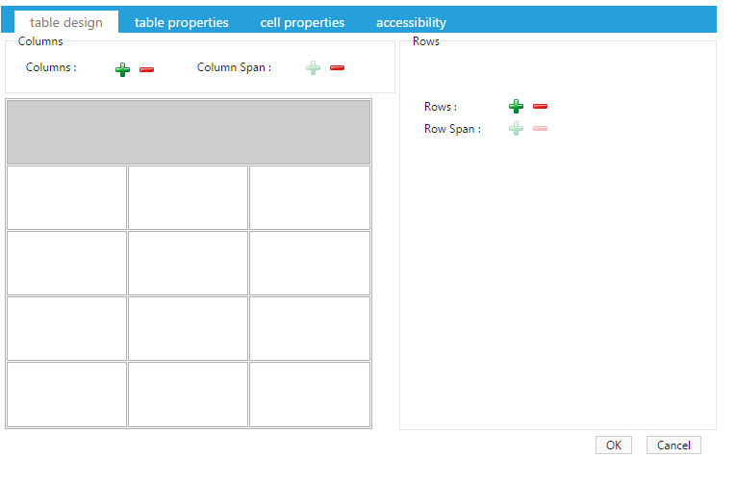
Task: Remove a column with the red minus
Action: pyautogui.click(x=146, y=69)
